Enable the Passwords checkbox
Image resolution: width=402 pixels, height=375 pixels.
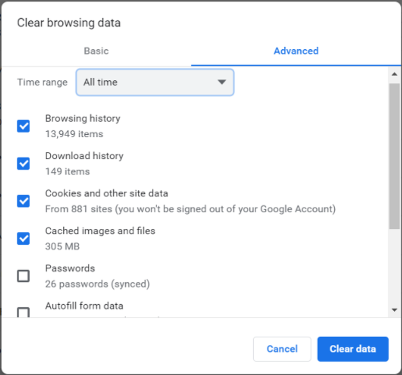coord(23,276)
